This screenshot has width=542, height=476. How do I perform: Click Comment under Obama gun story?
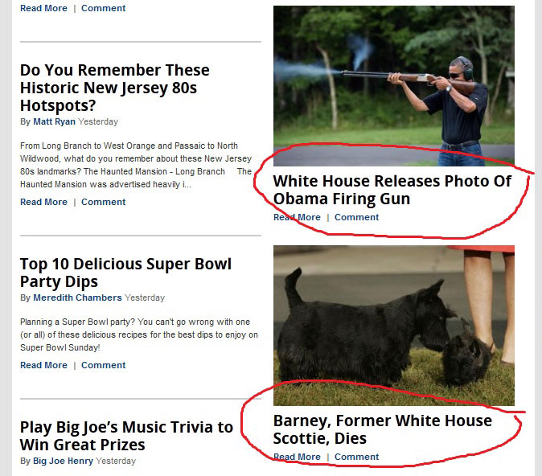click(x=357, y=217)
